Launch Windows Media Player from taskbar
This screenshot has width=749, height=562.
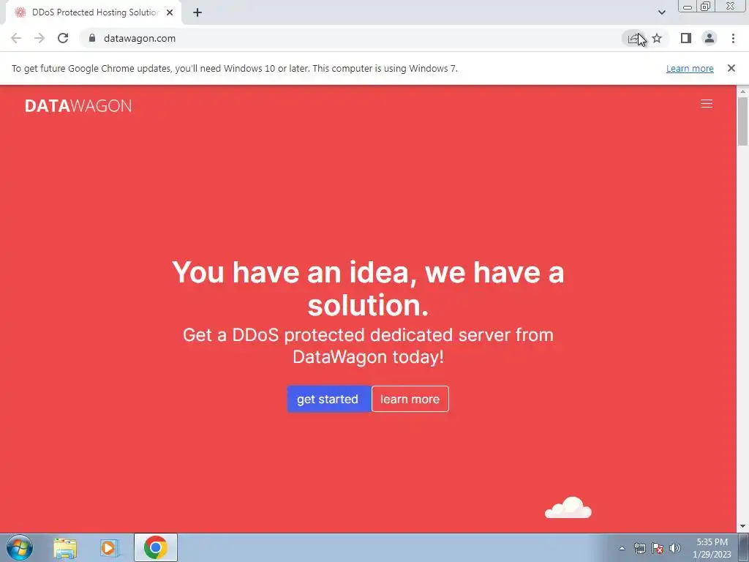pyautogui.click(x=110, y=548)
